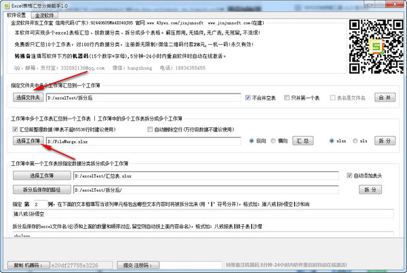Image resolution: width=407 pixels, height=273 pixels.
Task: Open the 金浚软件 tab
Action: (x=44, y=16)
